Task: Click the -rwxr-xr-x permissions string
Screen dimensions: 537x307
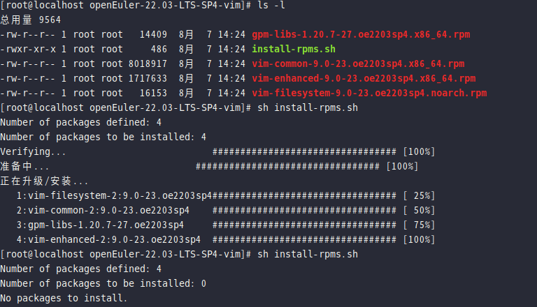Action: (x=28, y=49)
